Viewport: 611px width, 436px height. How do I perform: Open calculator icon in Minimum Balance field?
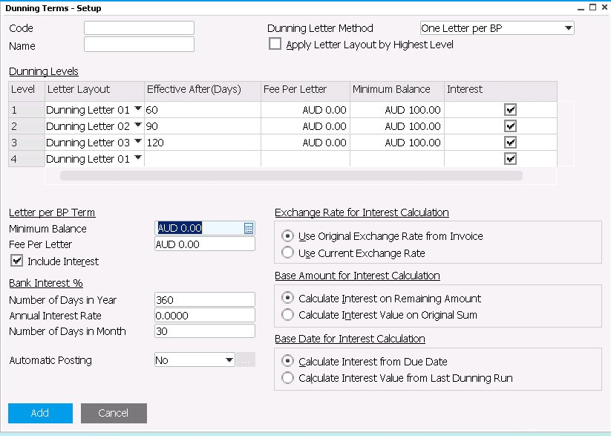pyautogui.click(x=249, y=229)
